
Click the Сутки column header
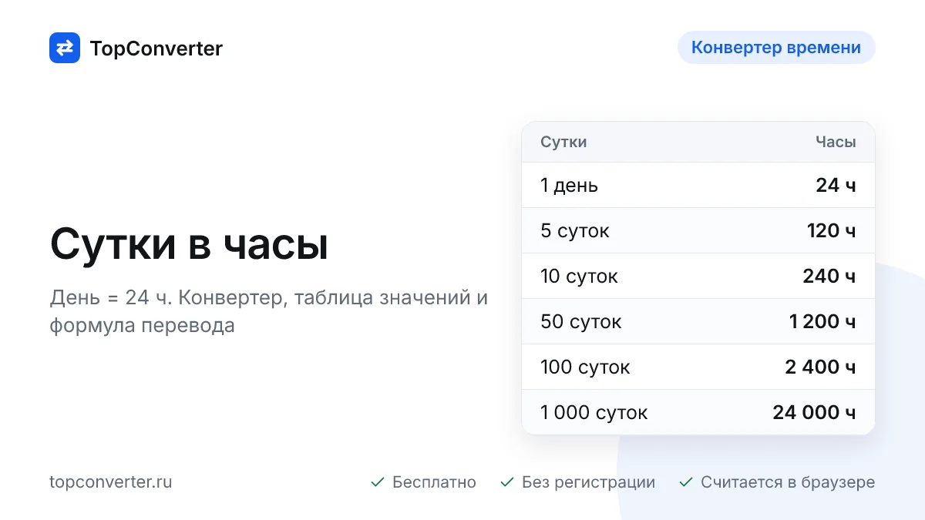tap(563, 142)
